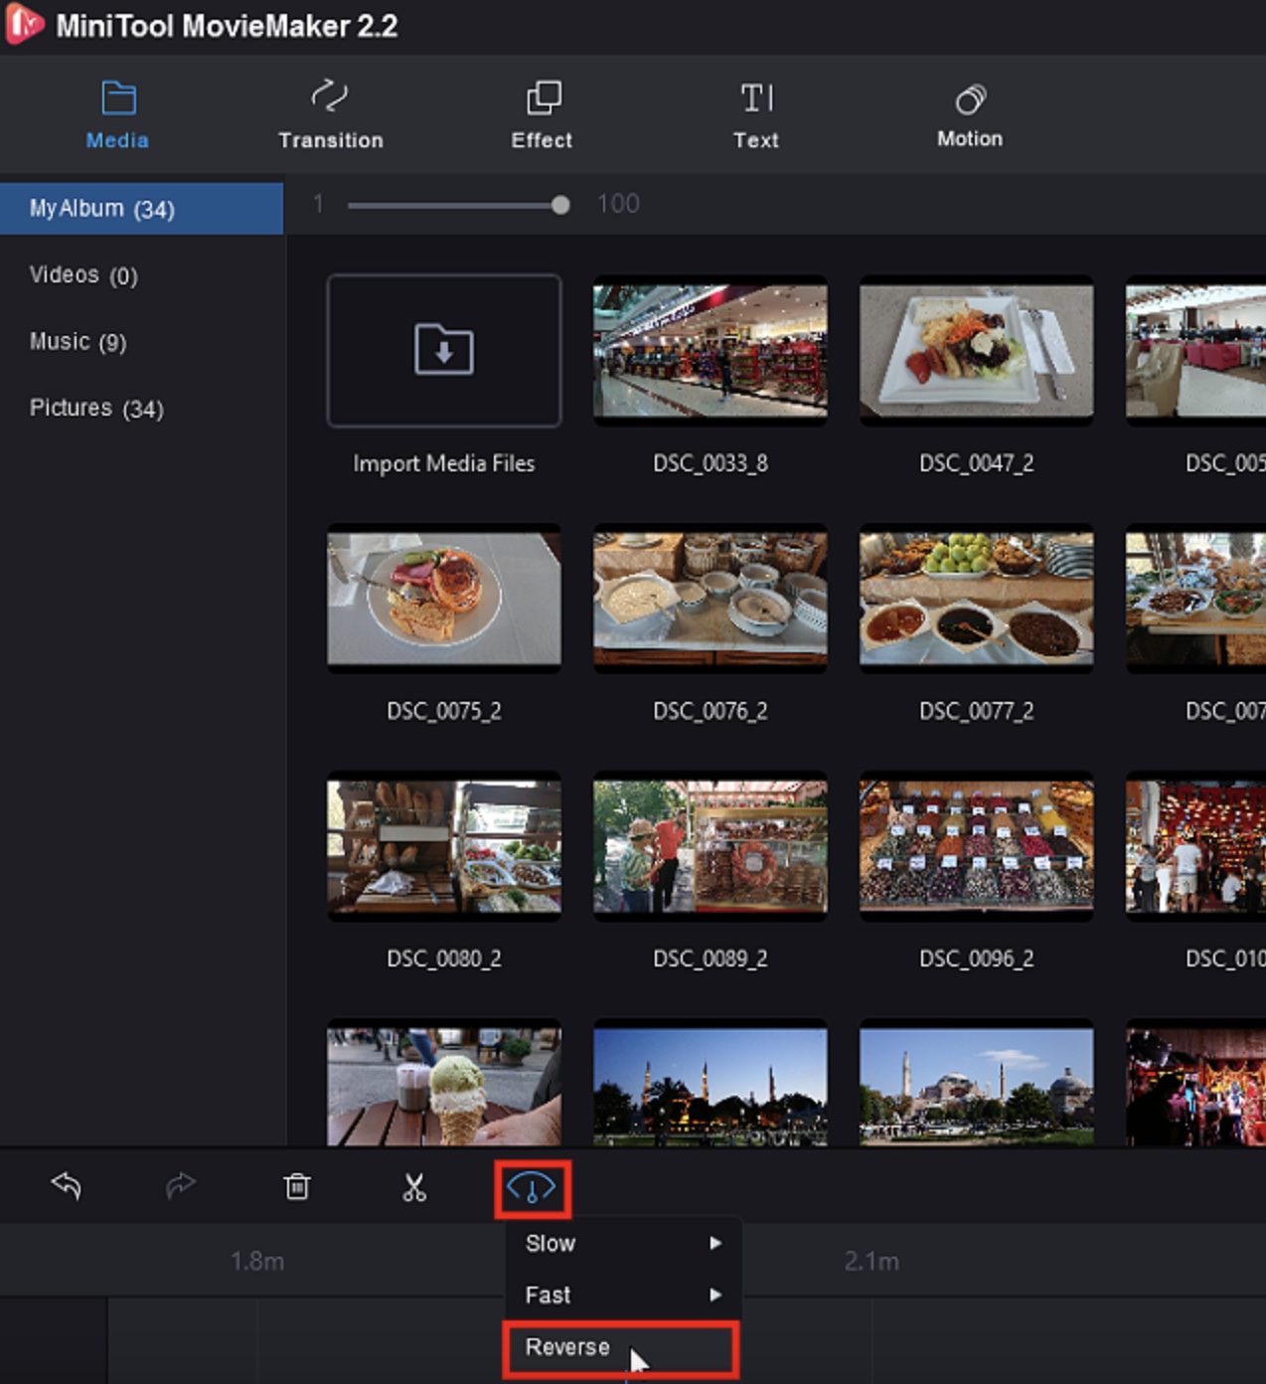1266x1384 pixels.
Task: Click the Delete trash icon
Action: tap(297, 1186)
